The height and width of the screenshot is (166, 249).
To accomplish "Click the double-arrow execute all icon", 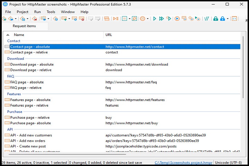I will pyautogui.click(x=162, y=19).
